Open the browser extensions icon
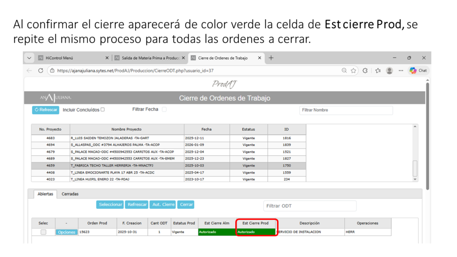Viewport: 457px width, 257px height. (365, 70)
